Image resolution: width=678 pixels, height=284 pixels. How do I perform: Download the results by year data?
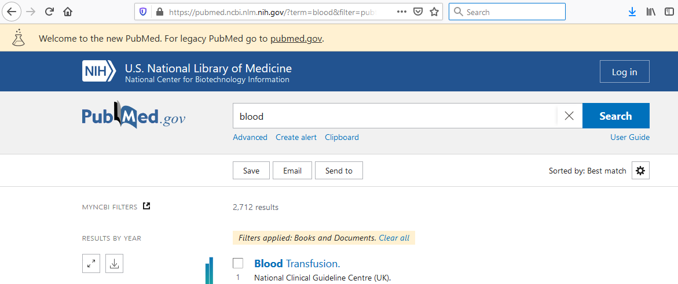pyautogui.click(x=114, y=264)
